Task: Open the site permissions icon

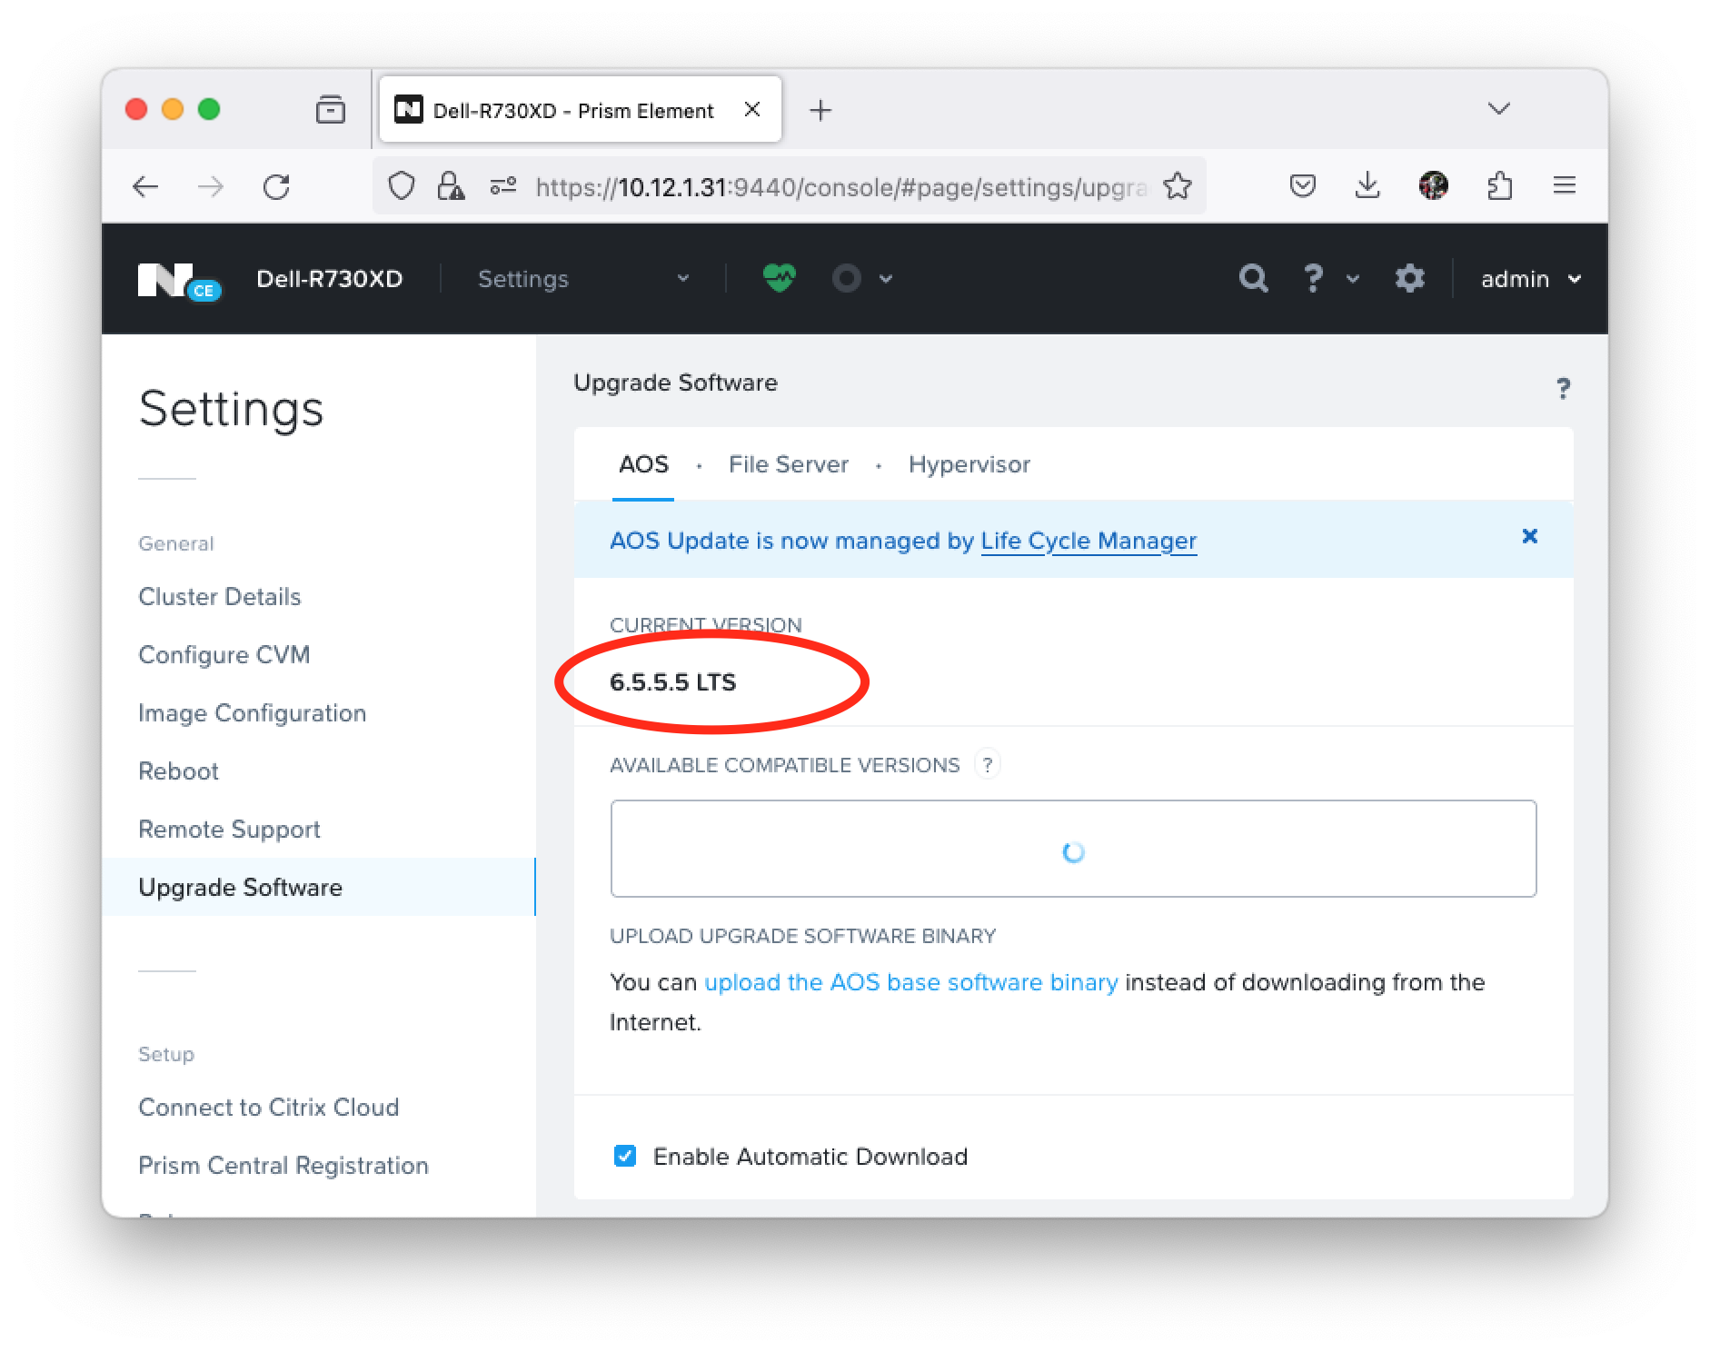Action: pyautogui.click(x=502, y=186)
